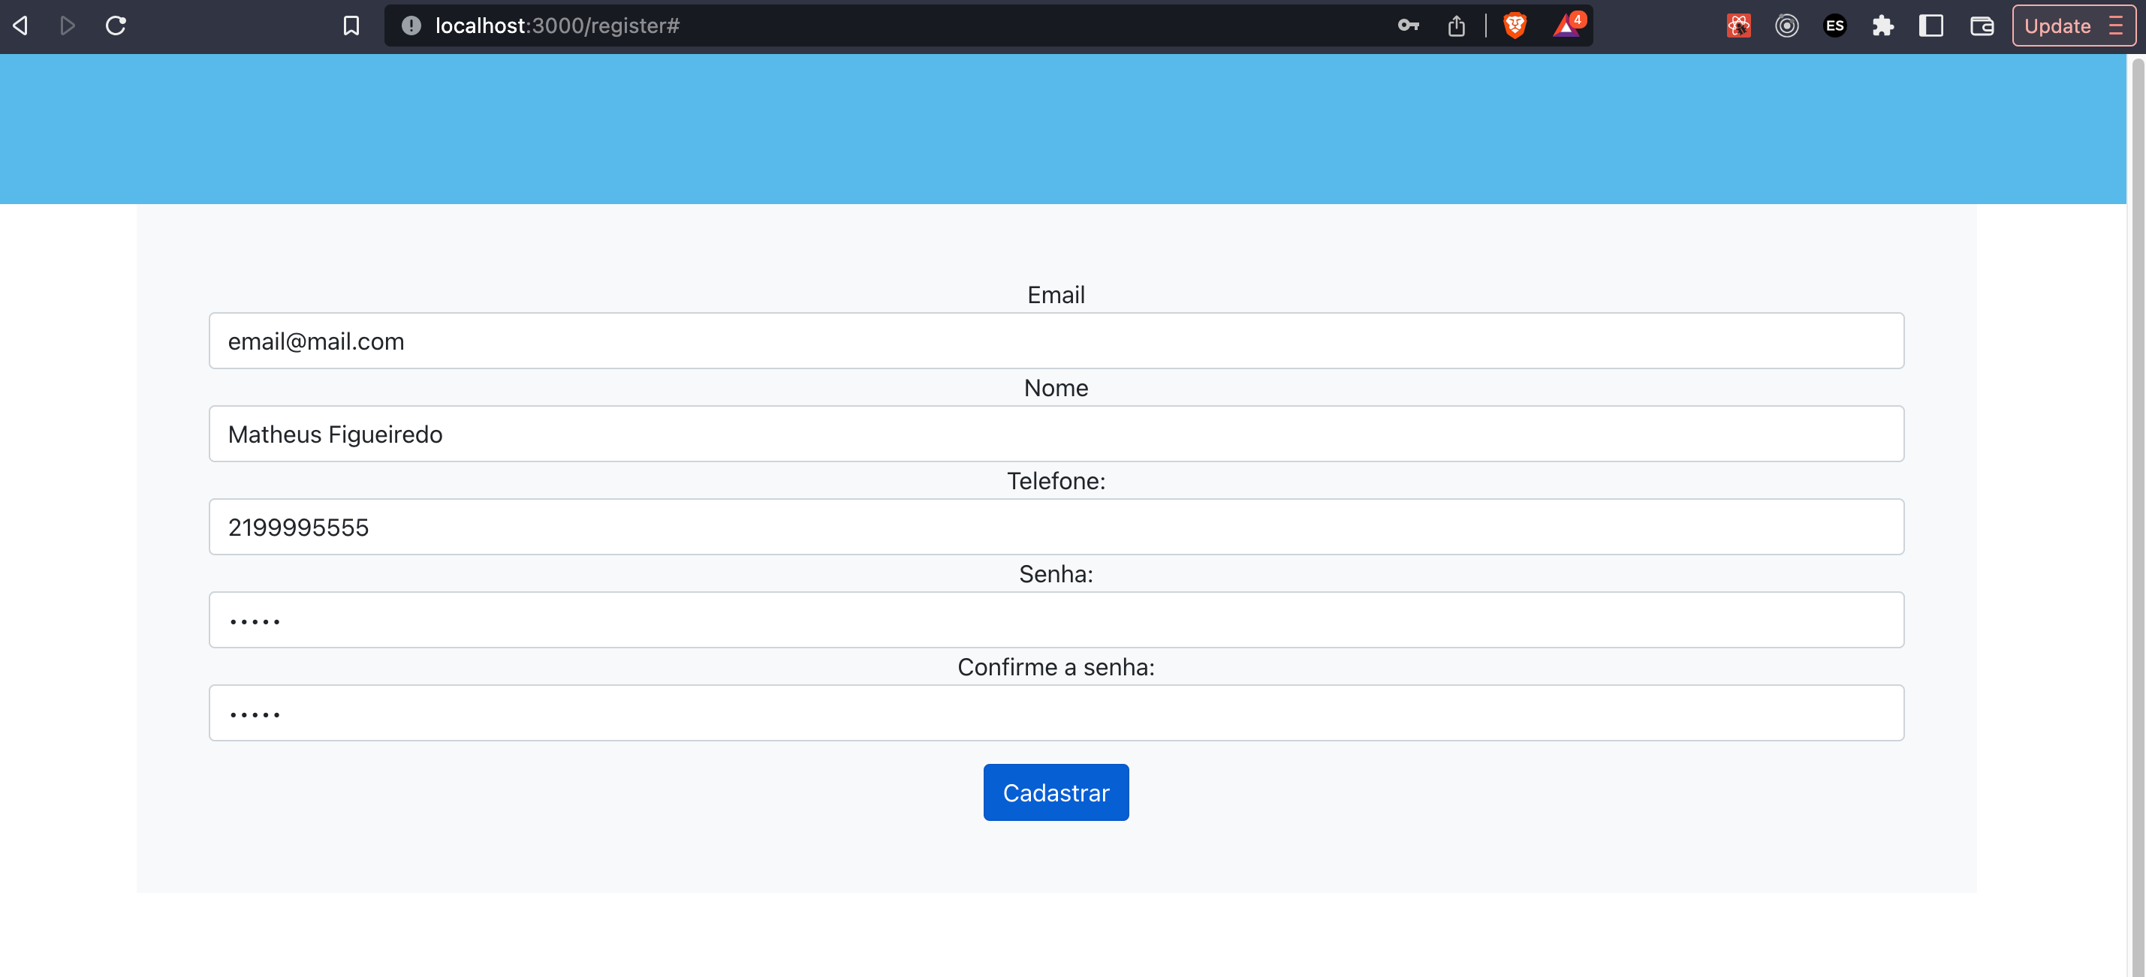
Task: Bookmark the current page
Action: coord(351,26)
